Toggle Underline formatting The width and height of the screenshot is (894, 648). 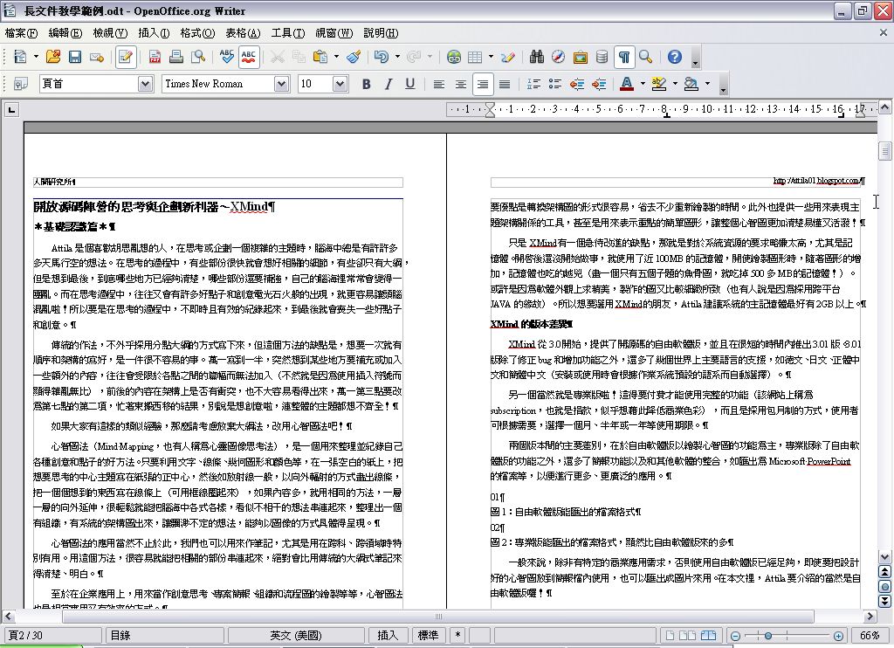click(410, 84)
